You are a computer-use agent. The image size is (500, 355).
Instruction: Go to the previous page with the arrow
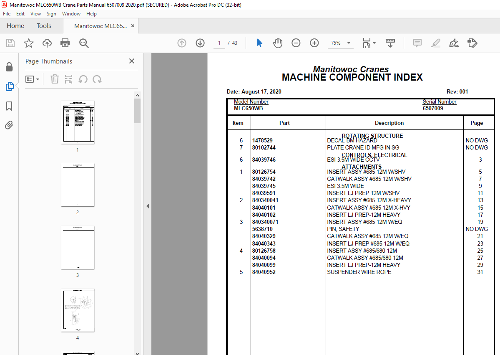pyautogui.click(x=182, y=43)
